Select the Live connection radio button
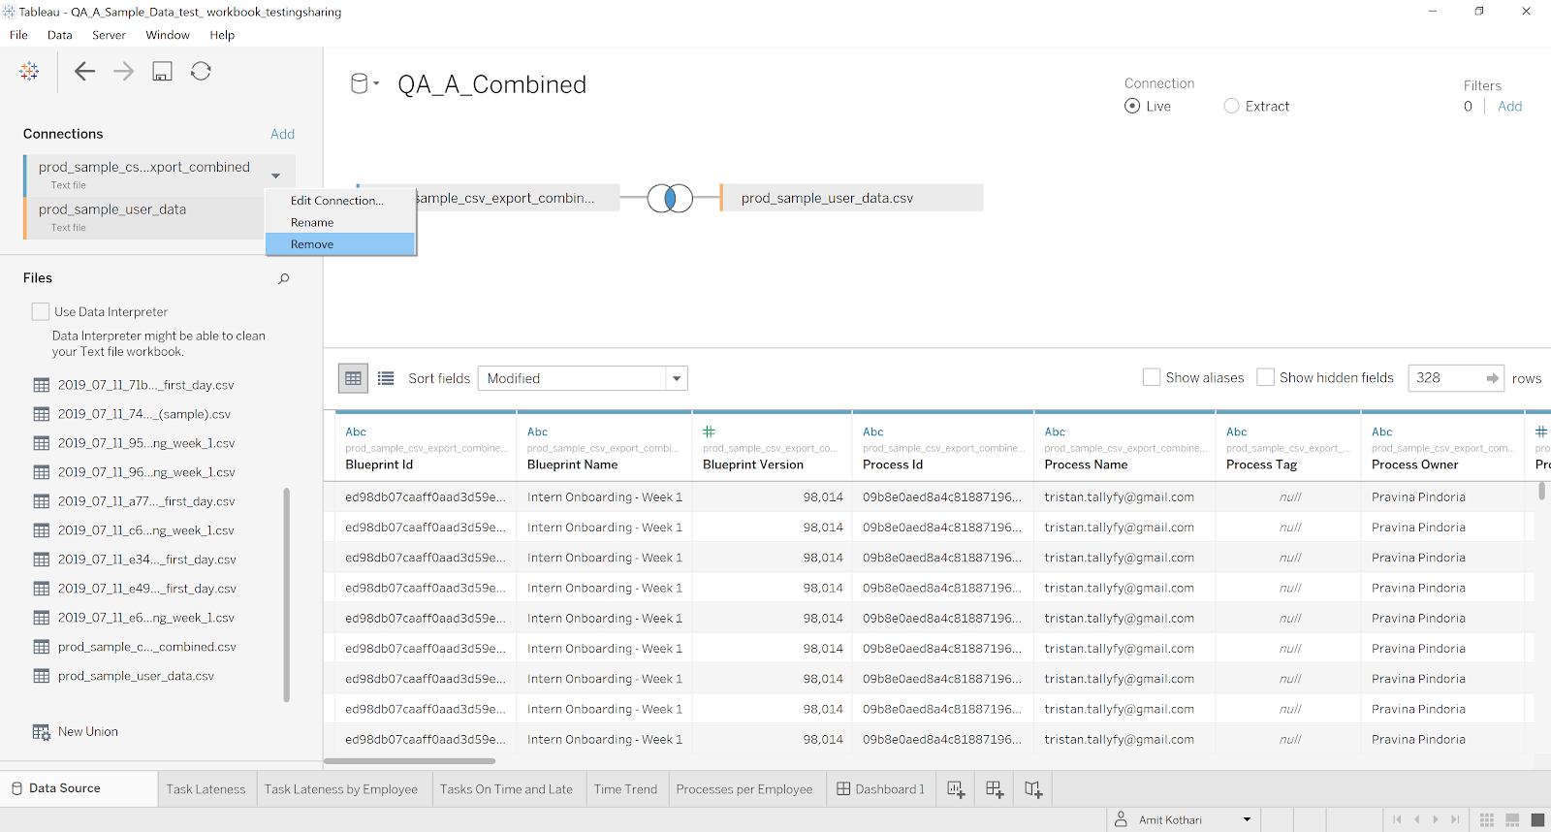 click(1132, 106)
